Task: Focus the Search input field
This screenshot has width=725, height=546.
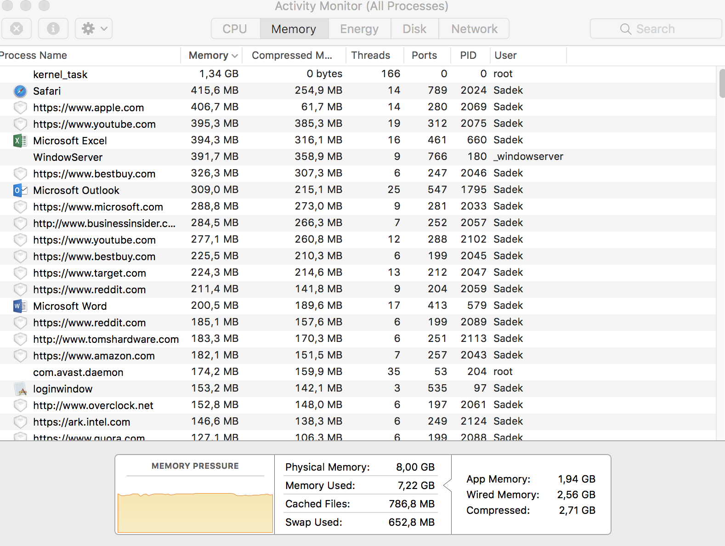Action: click(x=656, y=29)
